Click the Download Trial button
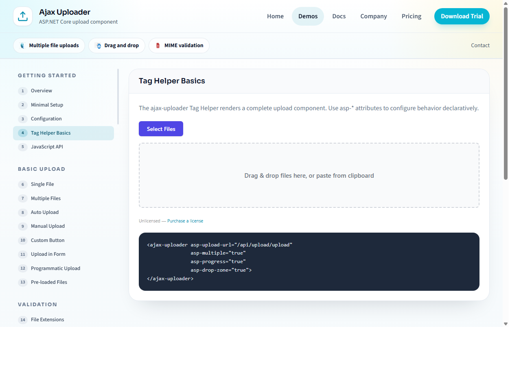This screenshot has height=366, width=521. tap(462, 16)
